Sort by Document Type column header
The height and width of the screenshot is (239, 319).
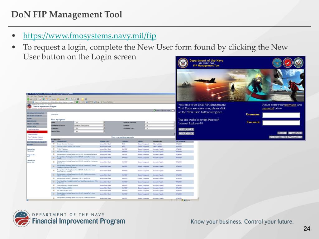[x=104, y=141]
